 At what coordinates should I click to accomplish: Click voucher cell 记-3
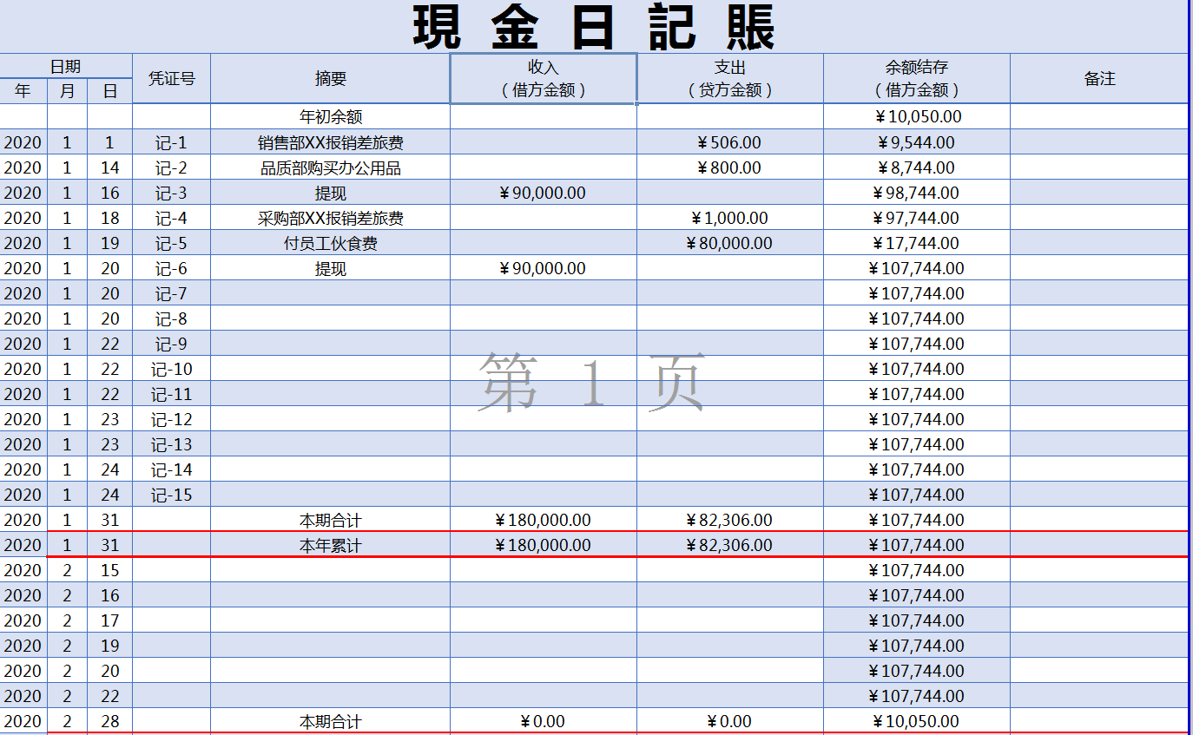(172, 193)
